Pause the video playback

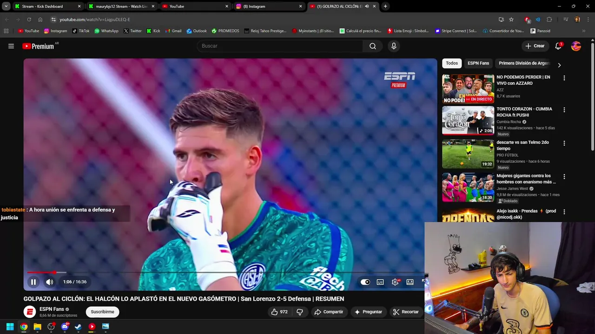tap(33, 282)
